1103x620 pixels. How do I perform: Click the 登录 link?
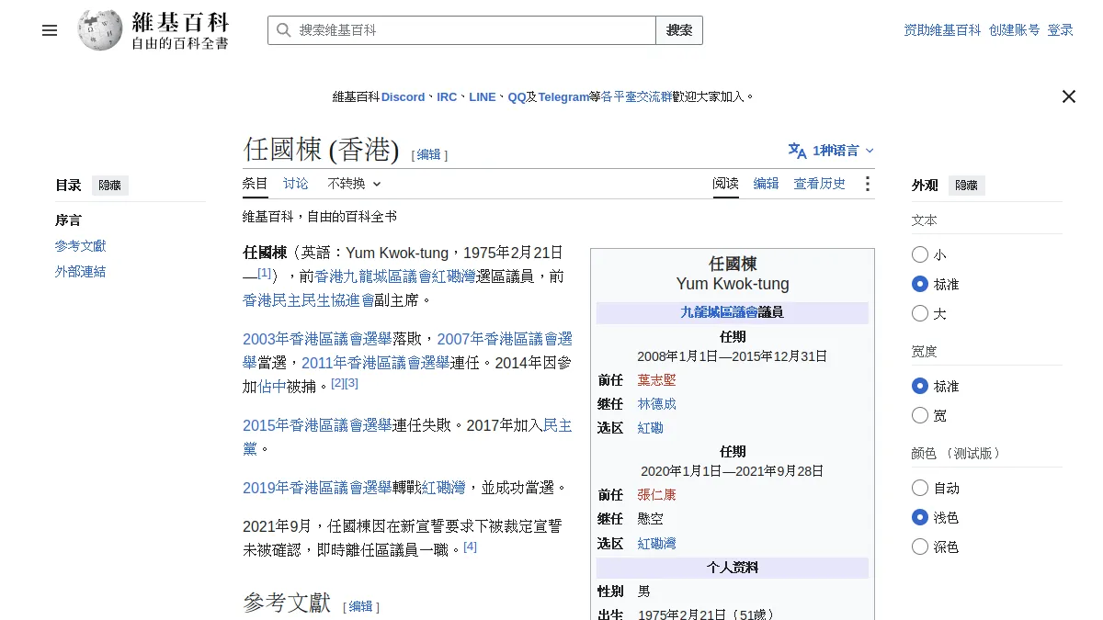click(x=1060, y=30)
